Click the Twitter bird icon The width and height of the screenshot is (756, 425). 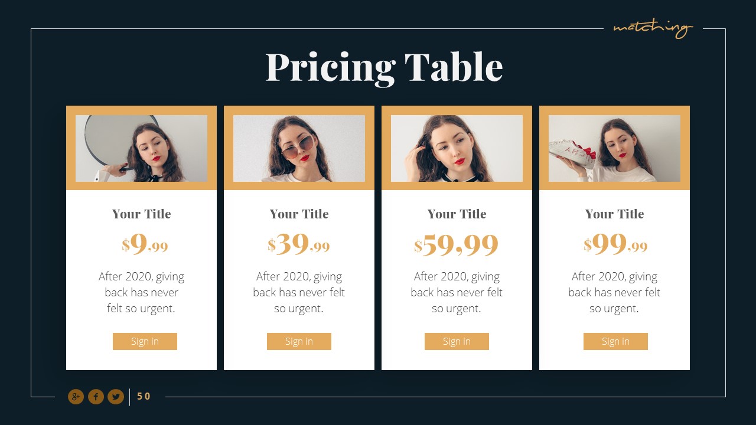(116, 397)
